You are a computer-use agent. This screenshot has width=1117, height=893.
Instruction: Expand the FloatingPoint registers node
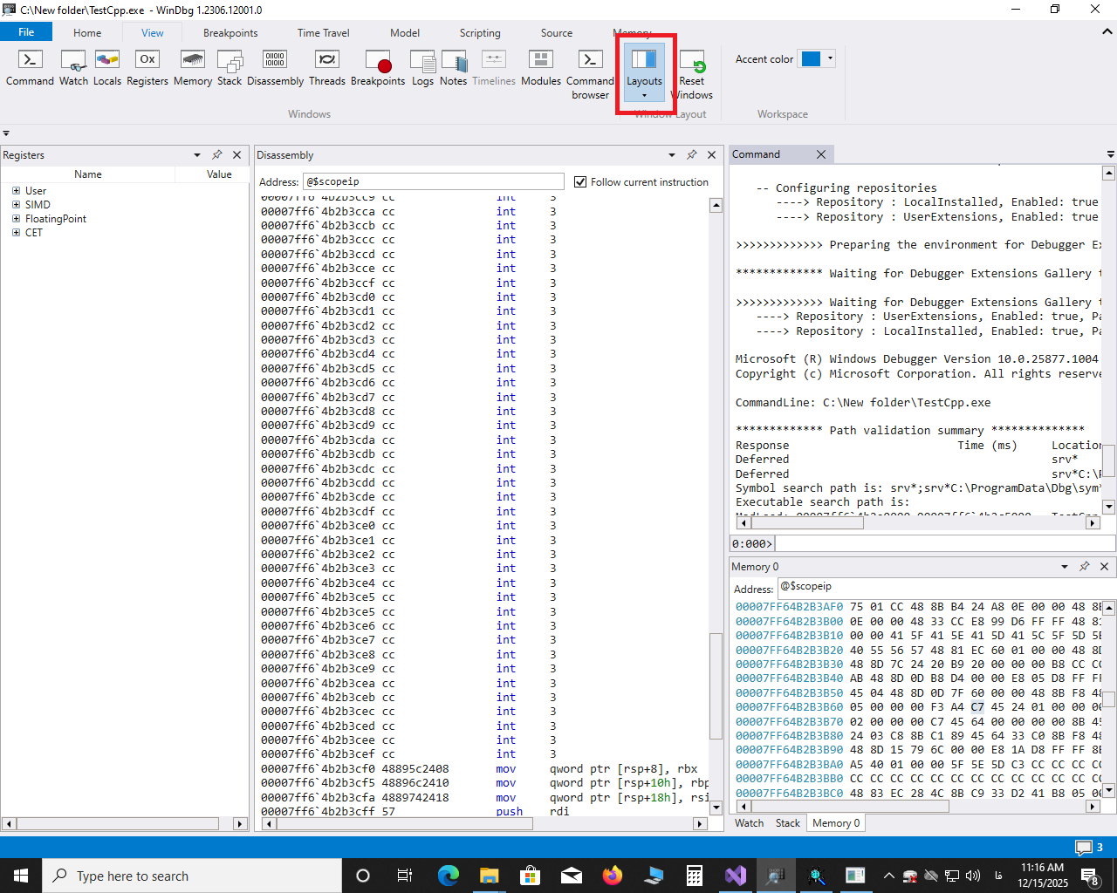point(16,219)
